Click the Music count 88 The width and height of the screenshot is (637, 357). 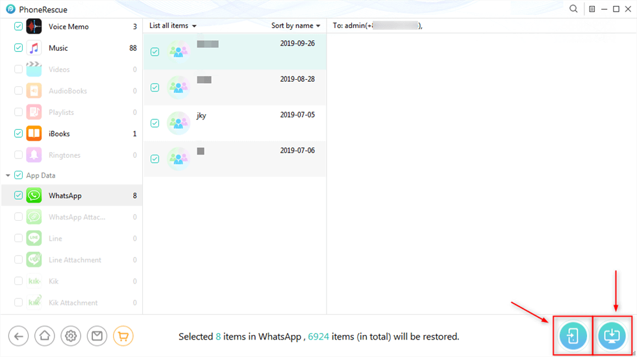[x=133, y=48]
